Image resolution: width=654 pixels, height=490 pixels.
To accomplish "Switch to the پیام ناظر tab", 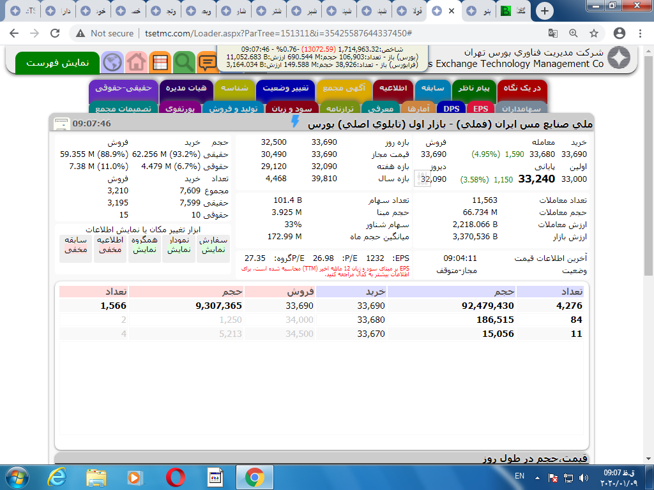I will click(x=474, y=91).
